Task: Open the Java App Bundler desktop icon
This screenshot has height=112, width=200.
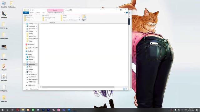Action: pos(4,77)
